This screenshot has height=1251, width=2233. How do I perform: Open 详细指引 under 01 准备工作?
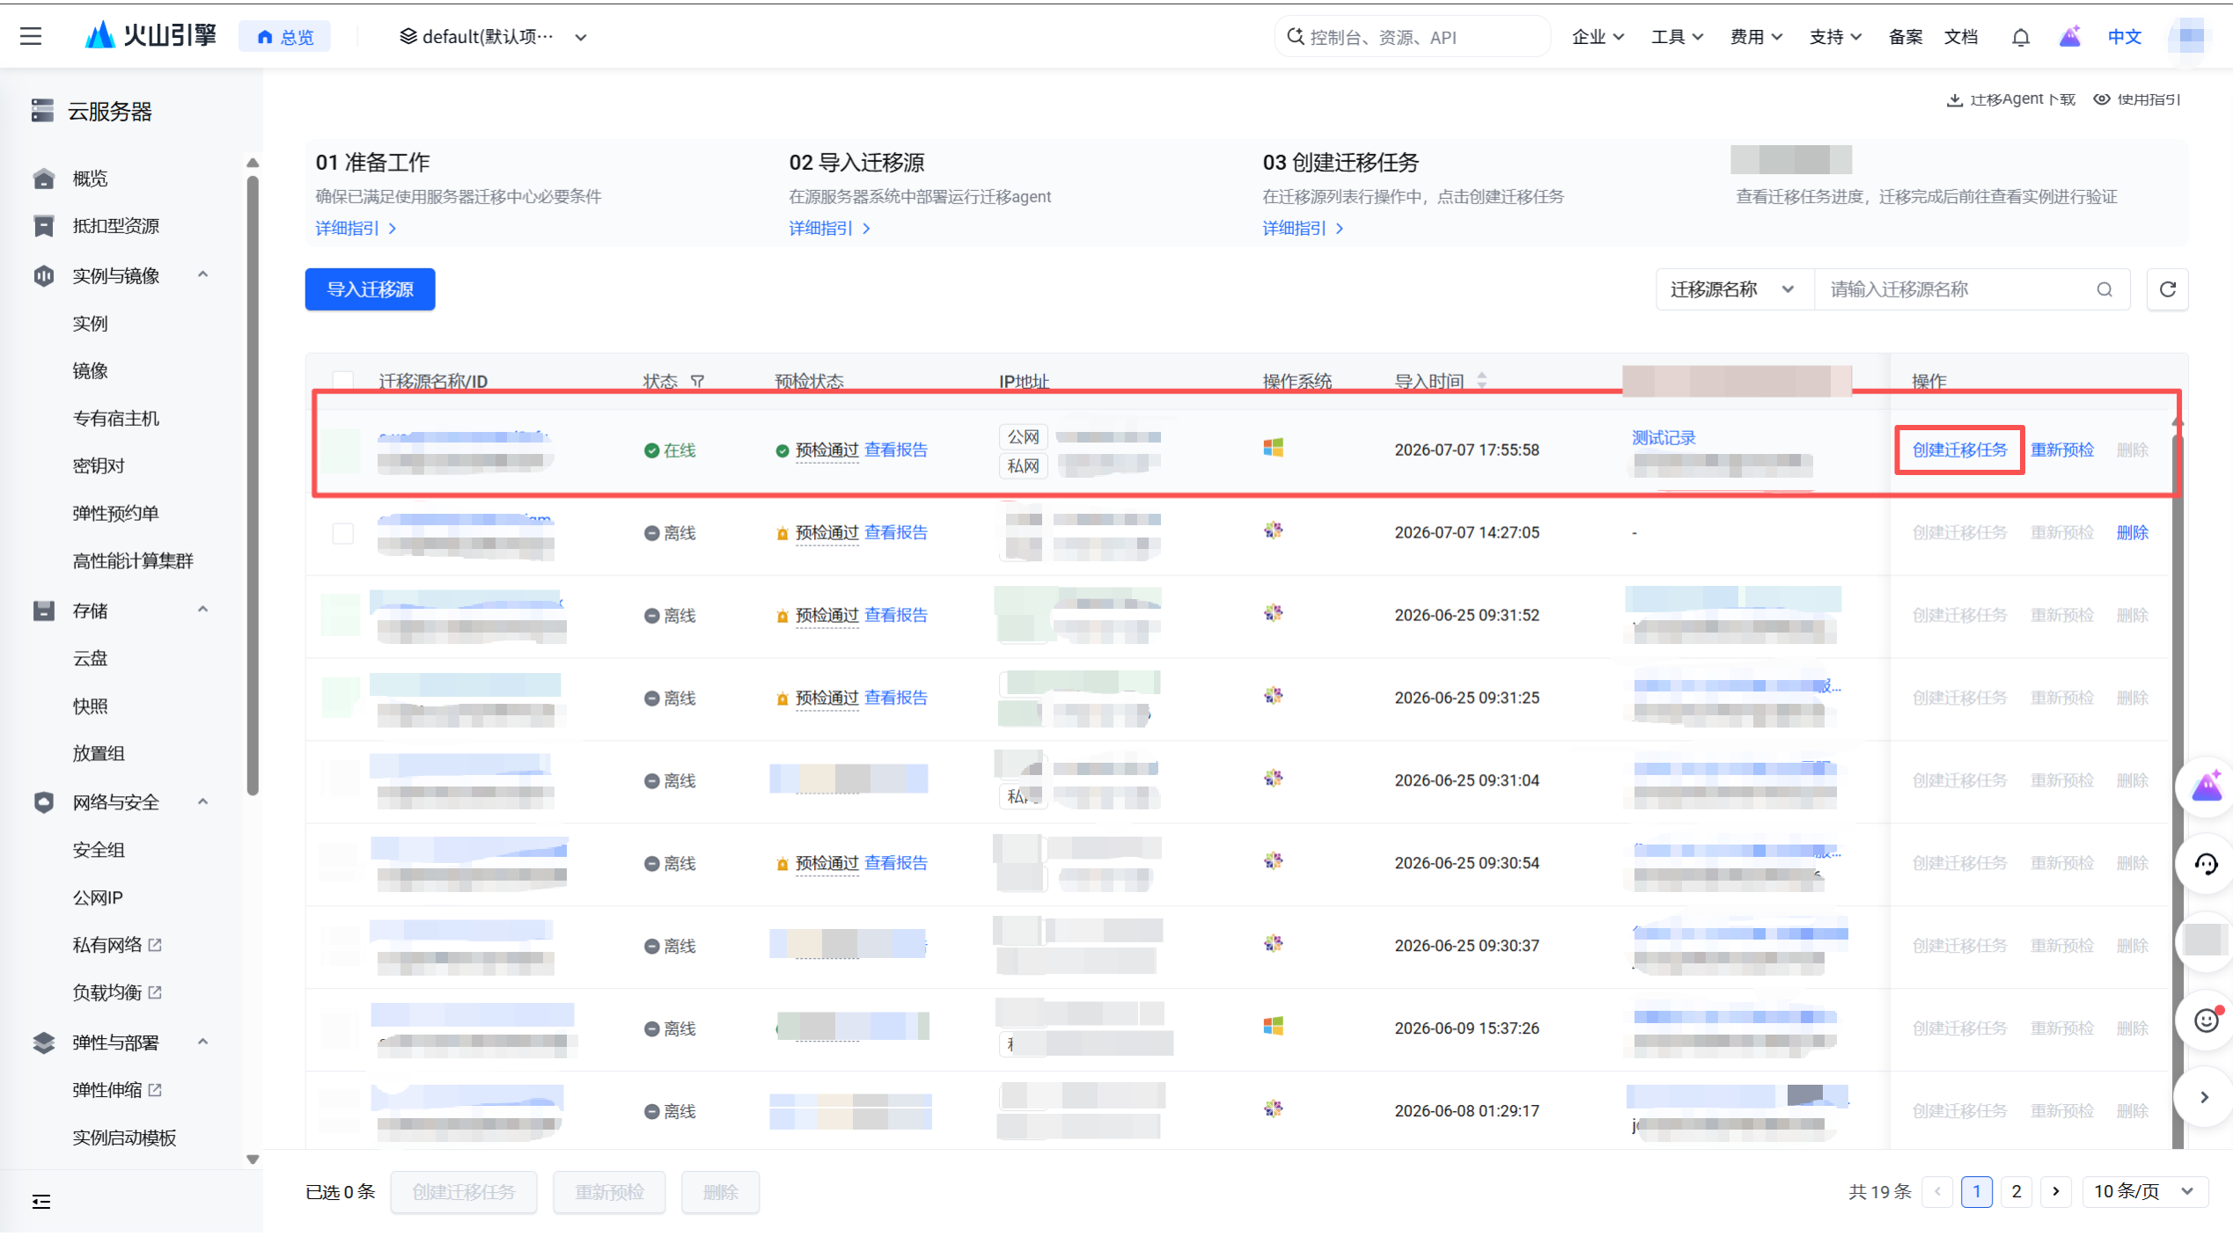coord(356,229)
